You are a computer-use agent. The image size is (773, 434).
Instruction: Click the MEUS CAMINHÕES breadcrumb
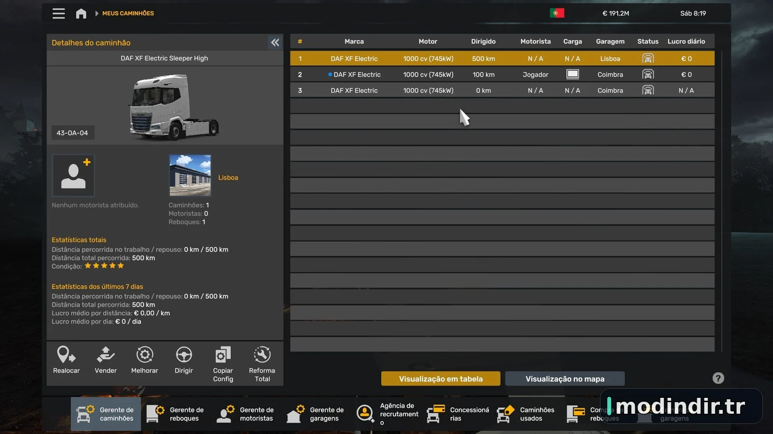point(128,14)
